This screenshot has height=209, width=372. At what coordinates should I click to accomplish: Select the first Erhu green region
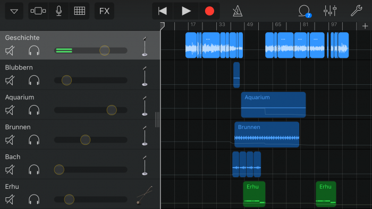[254, 194]
